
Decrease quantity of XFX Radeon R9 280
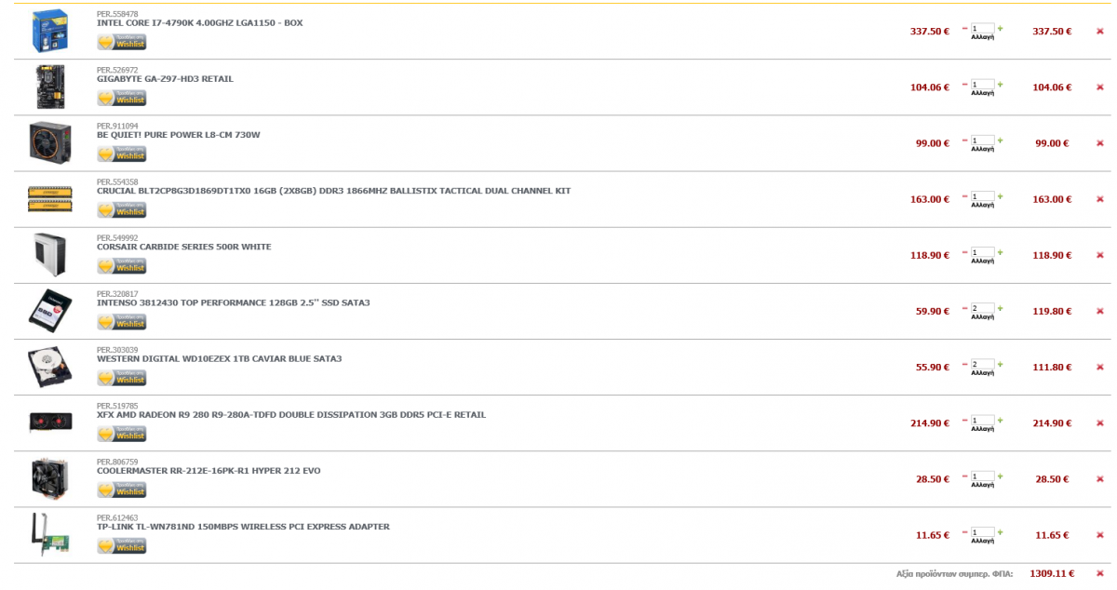[964, 420]
